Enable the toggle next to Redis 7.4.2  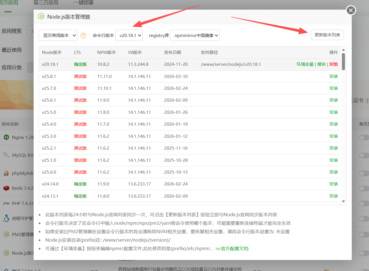(x=364, y=188)
